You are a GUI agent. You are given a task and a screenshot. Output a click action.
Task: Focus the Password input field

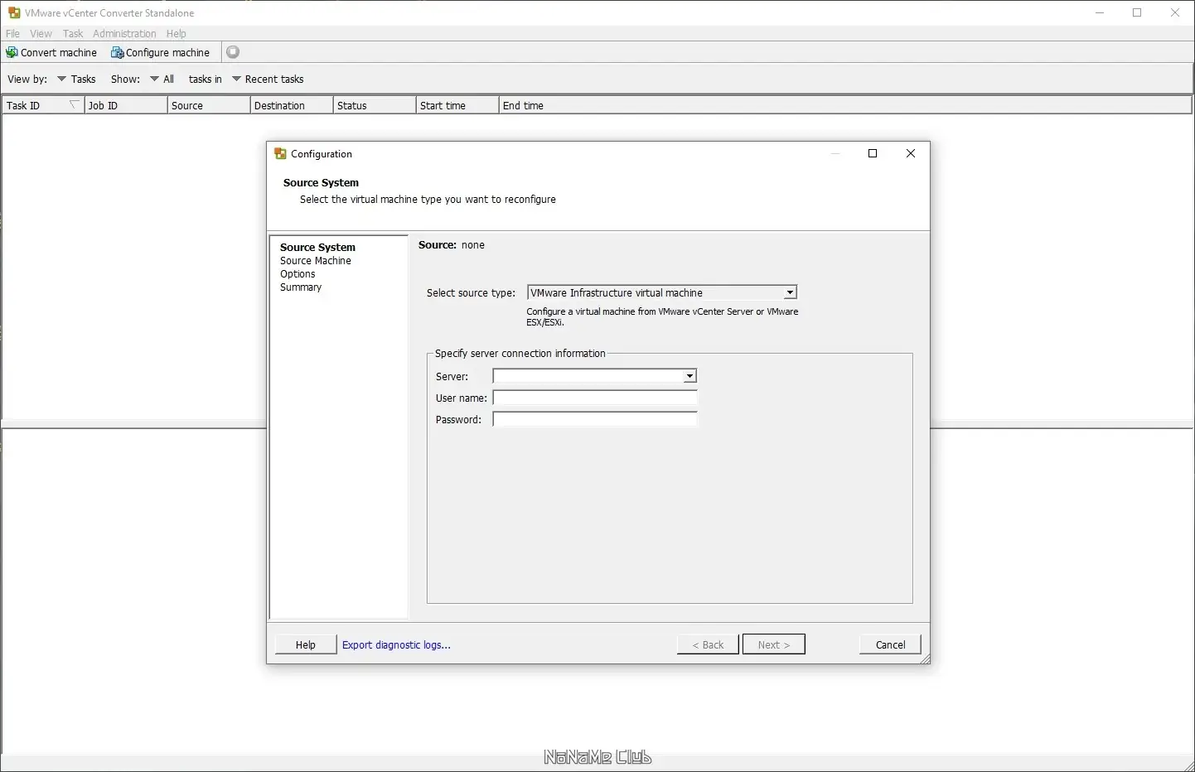tap(595, 419)
